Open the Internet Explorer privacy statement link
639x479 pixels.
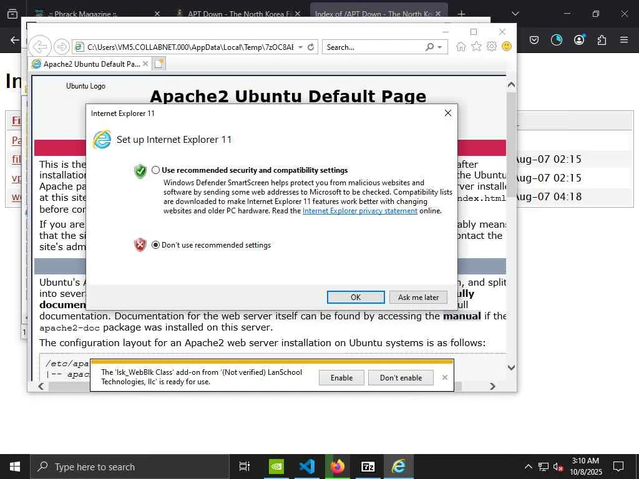pos(360,211)
